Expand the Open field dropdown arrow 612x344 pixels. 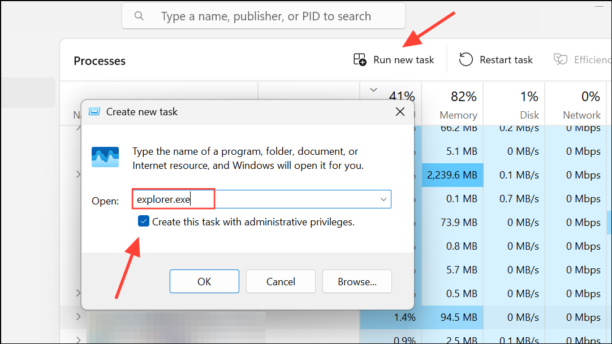coord(383,199)
